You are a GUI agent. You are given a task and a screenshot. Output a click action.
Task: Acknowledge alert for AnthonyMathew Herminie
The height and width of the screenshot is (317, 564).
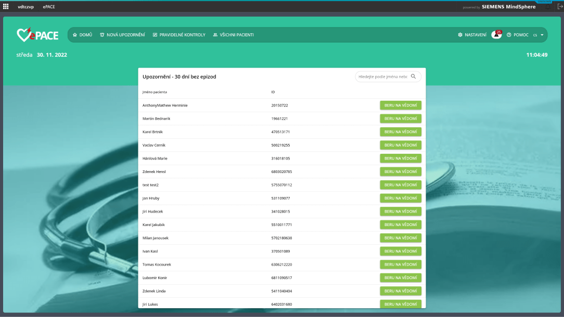click(x=400, y=105)
